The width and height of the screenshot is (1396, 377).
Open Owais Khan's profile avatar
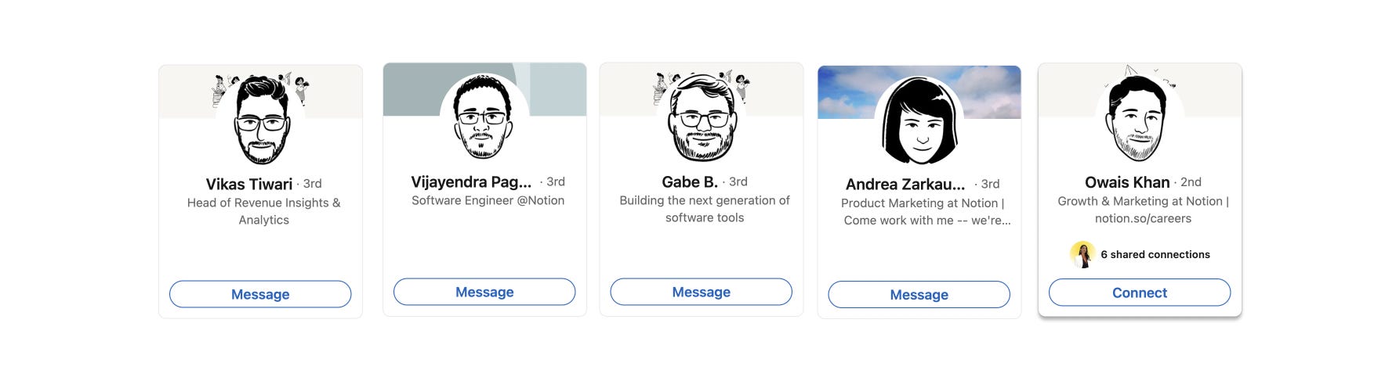1140,118
